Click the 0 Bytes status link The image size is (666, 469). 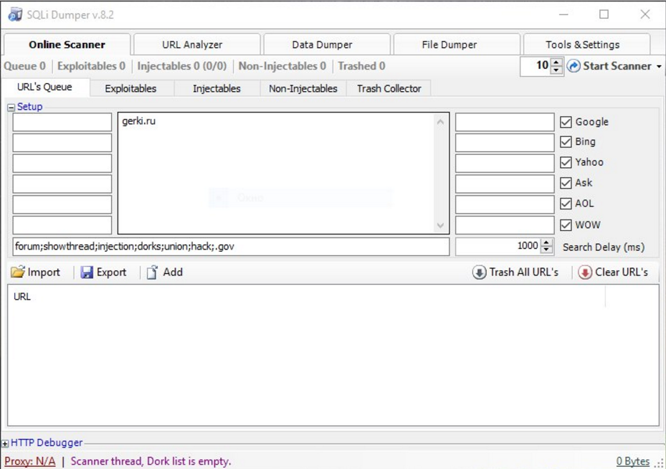632,461
